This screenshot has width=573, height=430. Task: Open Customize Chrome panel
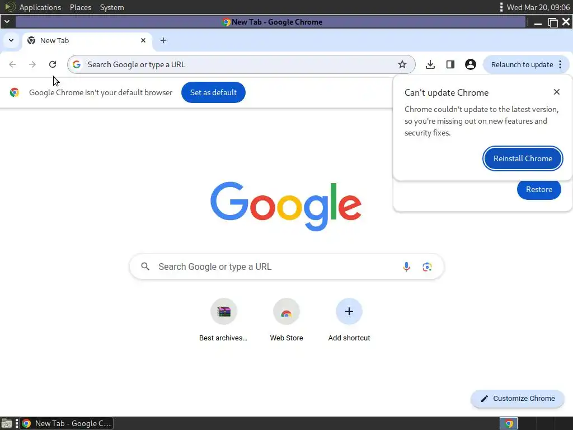(518, 399)
